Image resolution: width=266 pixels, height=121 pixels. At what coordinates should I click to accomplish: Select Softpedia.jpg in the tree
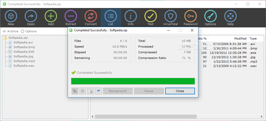23,56
